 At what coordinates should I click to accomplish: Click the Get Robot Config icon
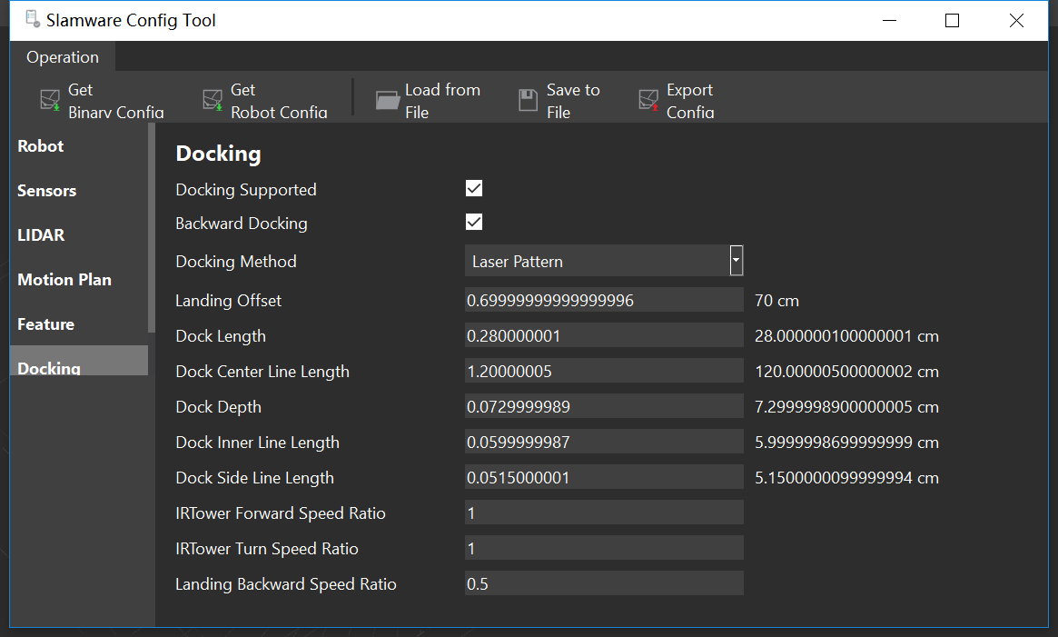(213, 100)
